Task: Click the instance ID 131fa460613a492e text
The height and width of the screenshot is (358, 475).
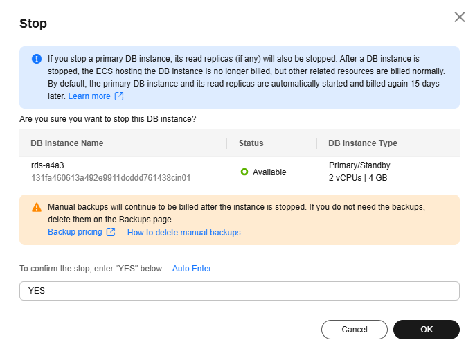Action: pyautogui.click(x=111, y=178)
